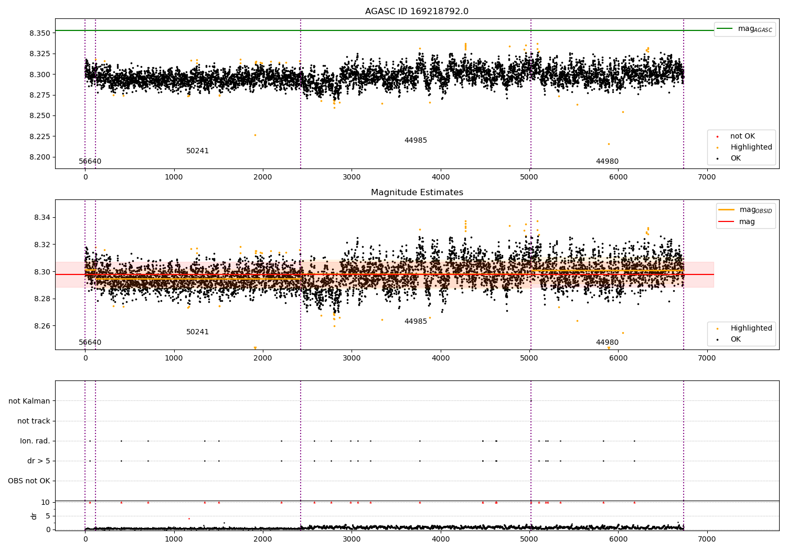This screenshot has width=787, height=551.
Task: Select 'Highlighted' entry in top plot legend
Action: point(751,147)
